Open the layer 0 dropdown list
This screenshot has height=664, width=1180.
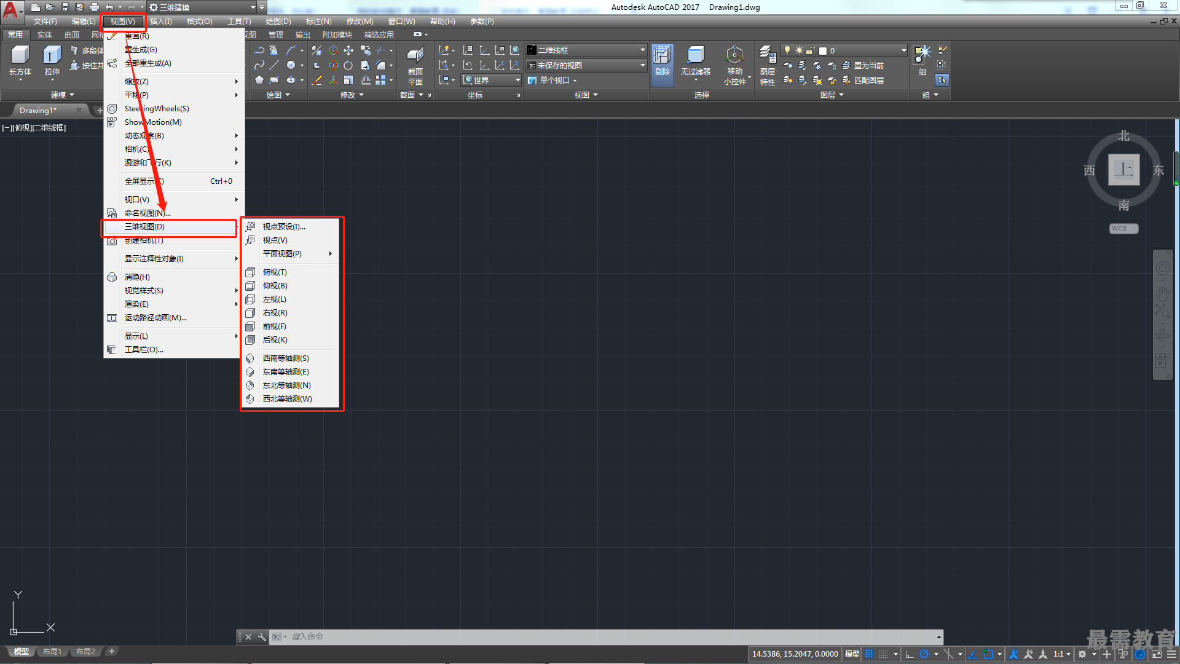pyautogui.click(x=844, y=50)
